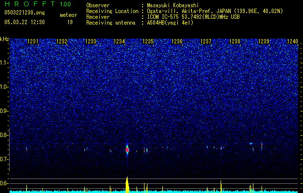
Task: Click the 1234 time marker
Action: point(119,41)
